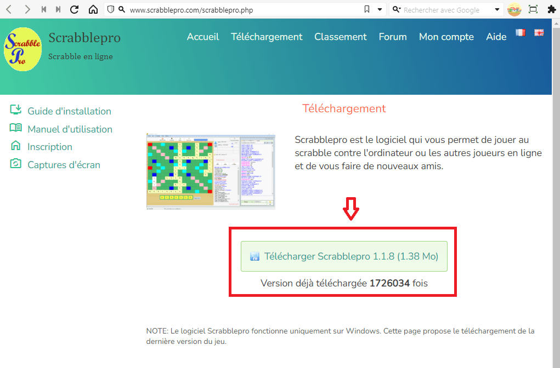Click the Rechercher avec Google search field
This screenshot has height=368, width=560.
tap(446, 10)
